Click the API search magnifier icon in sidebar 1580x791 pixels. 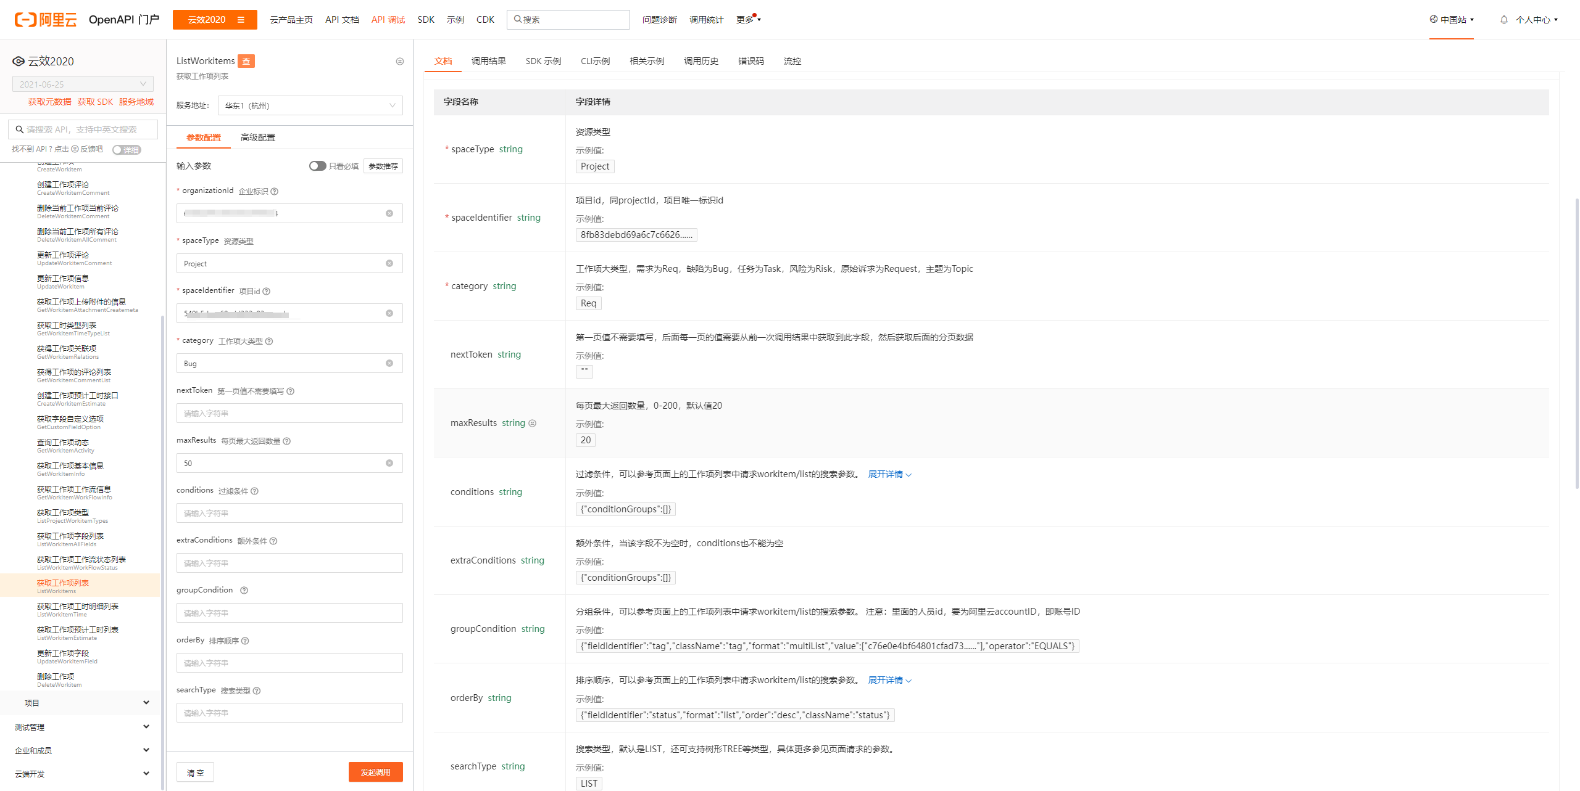(x=20, y=129)
